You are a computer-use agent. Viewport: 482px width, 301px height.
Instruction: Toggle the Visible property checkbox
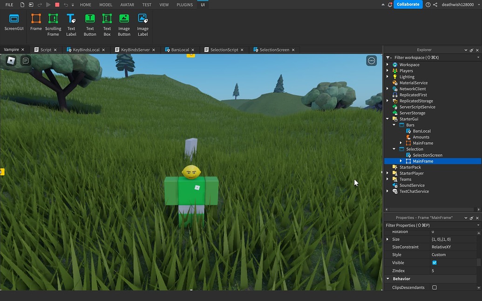[x=434, y=262]
